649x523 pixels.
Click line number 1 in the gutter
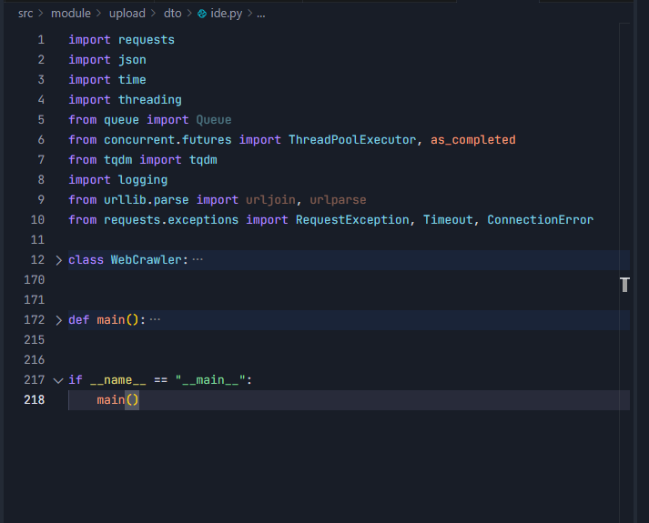coord(40,40)
